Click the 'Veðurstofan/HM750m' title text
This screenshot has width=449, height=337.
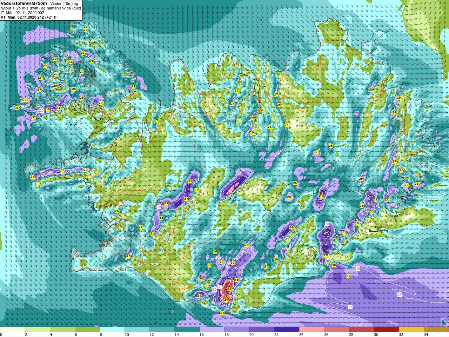click(x=24, y=3)
